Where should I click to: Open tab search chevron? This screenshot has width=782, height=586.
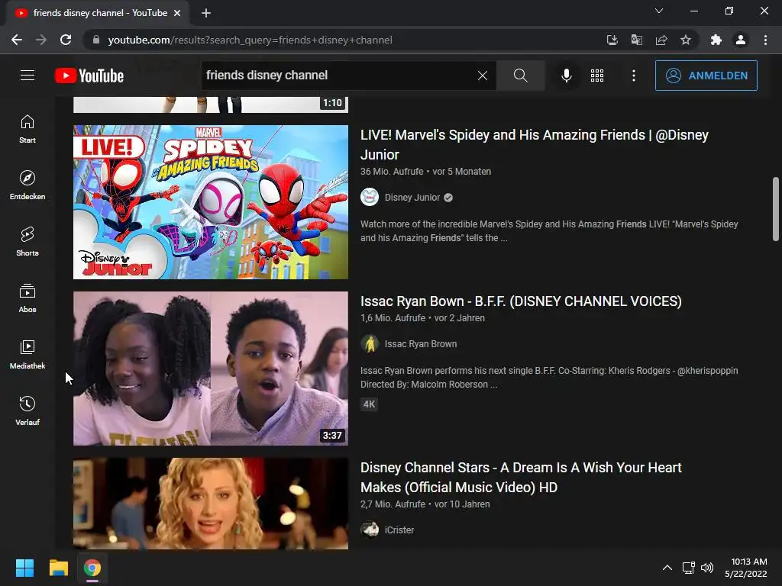click(659, 11)
